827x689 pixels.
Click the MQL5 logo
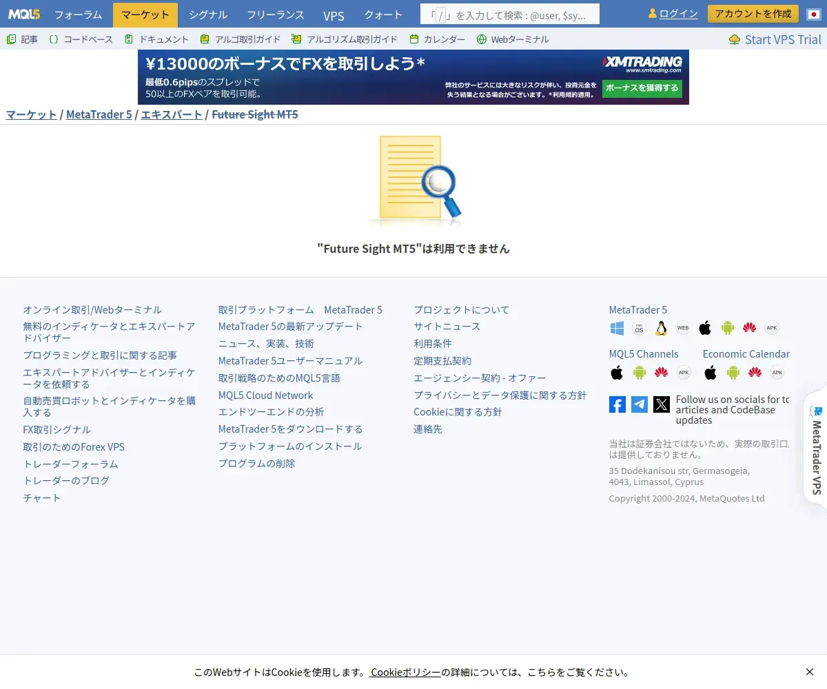(x=23, y=14)
